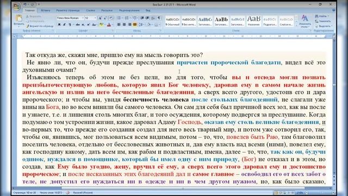Screen dimensions: 348x196
Task: Click Русский (Россия) language indicator
Action: pyautogui.click(x=83, y=193)
